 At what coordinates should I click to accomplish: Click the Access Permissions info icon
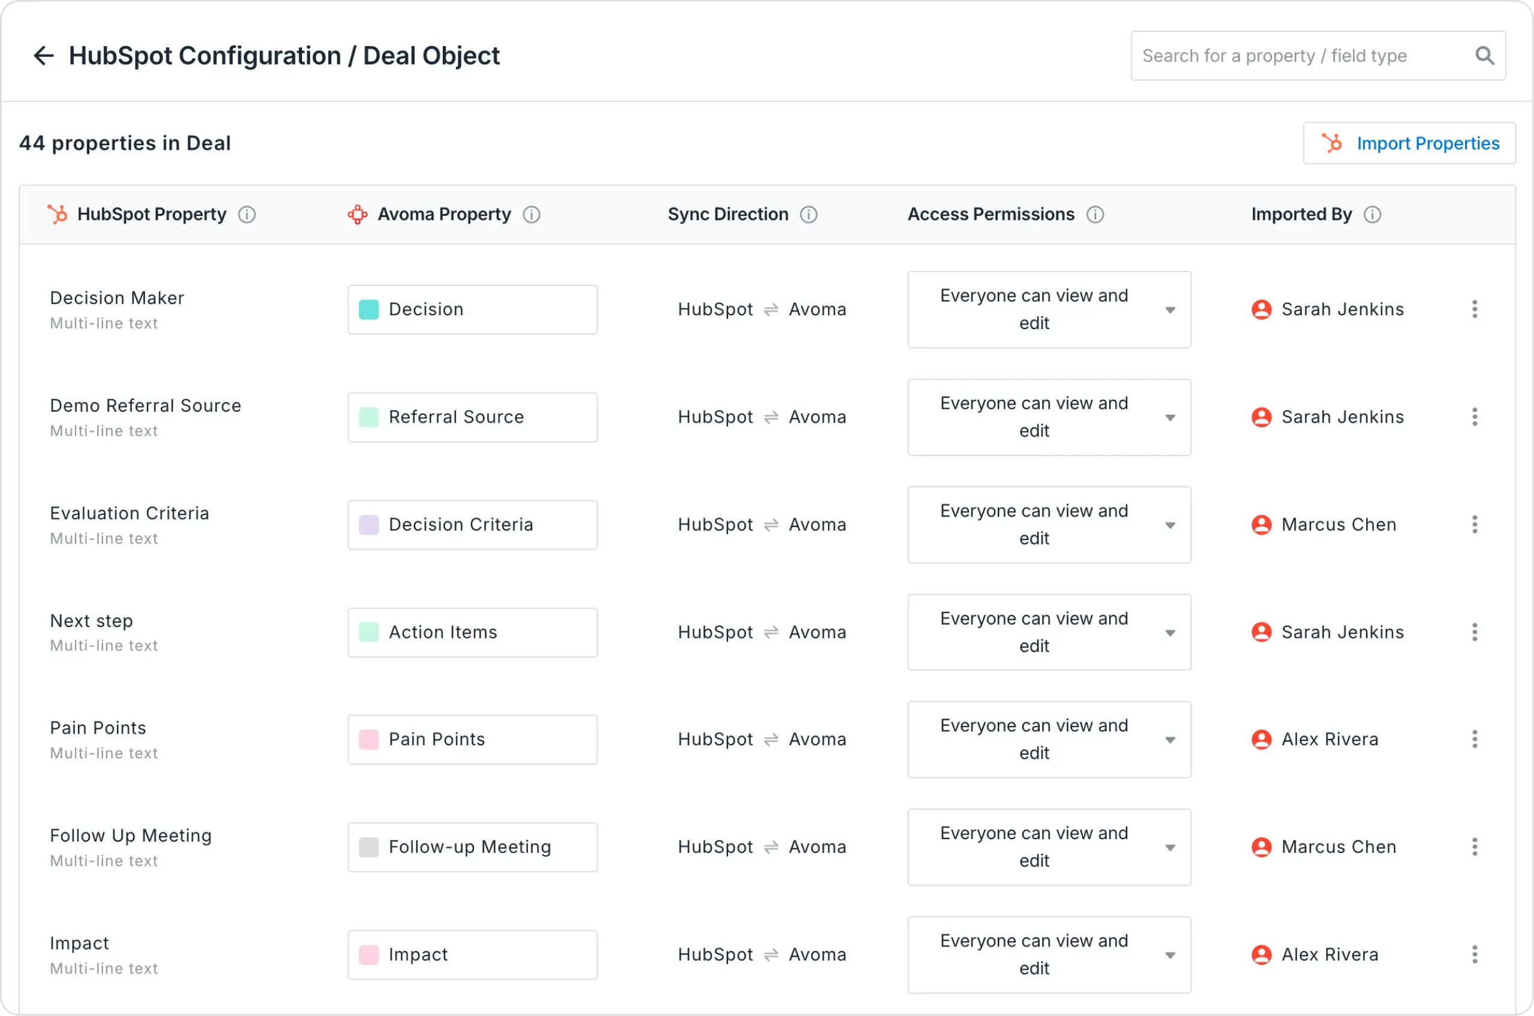(1095, 215)
